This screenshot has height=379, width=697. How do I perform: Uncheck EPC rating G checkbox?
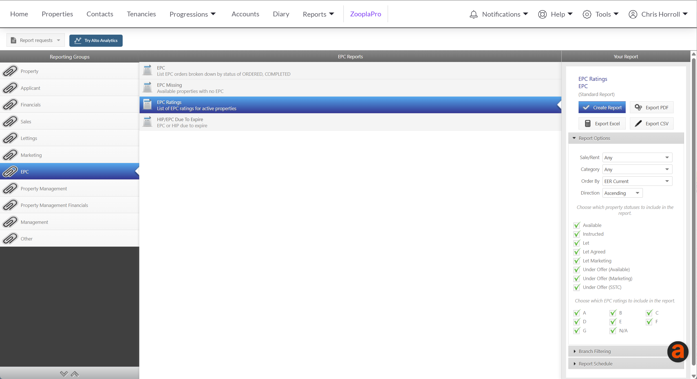point(577,330)
